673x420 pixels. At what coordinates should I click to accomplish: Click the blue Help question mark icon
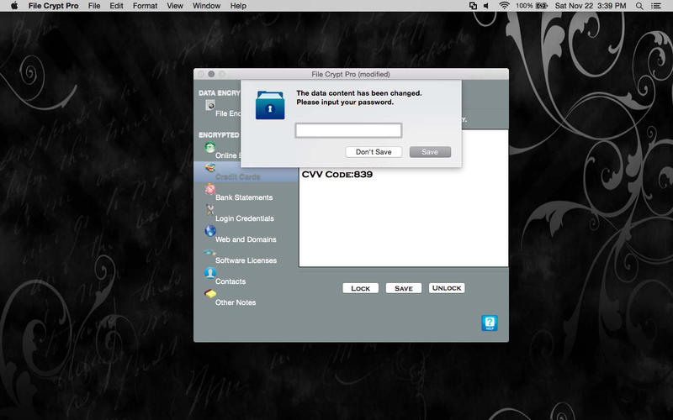pos(490,323)
